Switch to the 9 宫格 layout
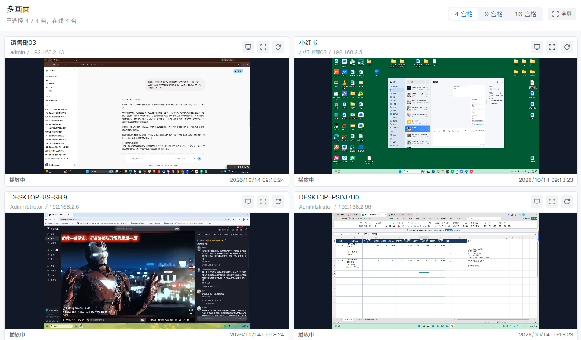The image size is (581, 340). 494,14
